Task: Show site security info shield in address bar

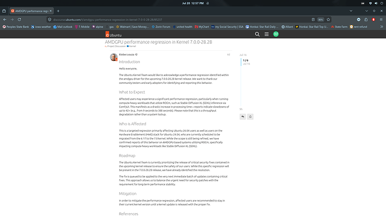Action: click(x=50, y=20)
